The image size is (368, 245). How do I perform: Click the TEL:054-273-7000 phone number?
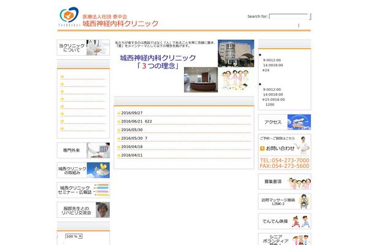pos(285,160)
